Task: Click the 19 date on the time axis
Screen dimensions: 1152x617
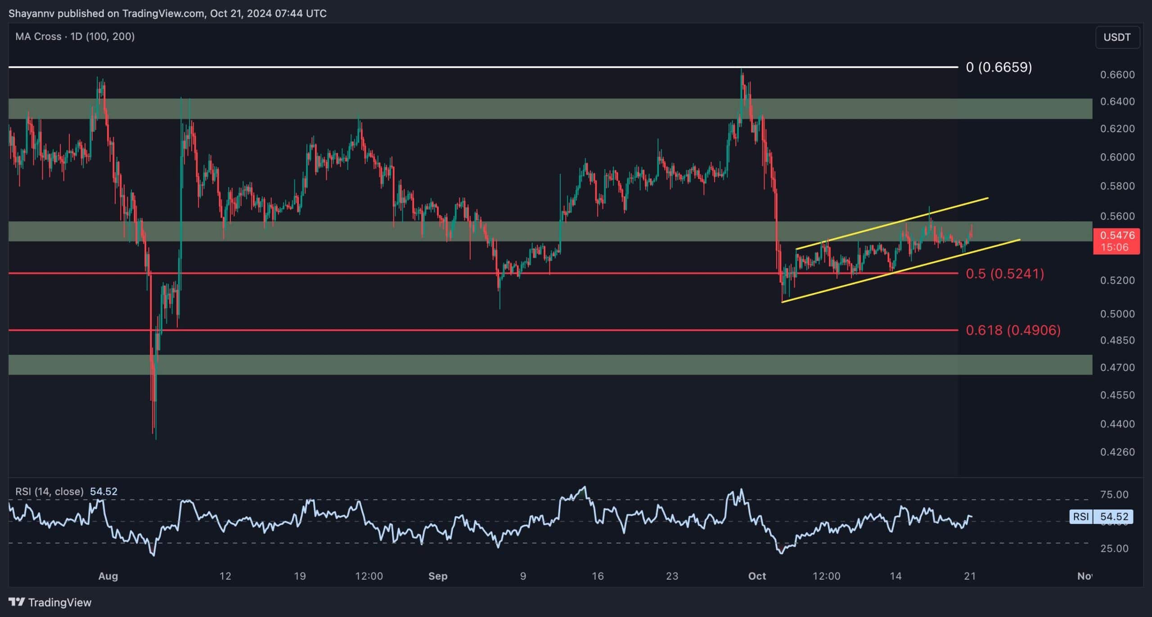Action: coord(300,576)
